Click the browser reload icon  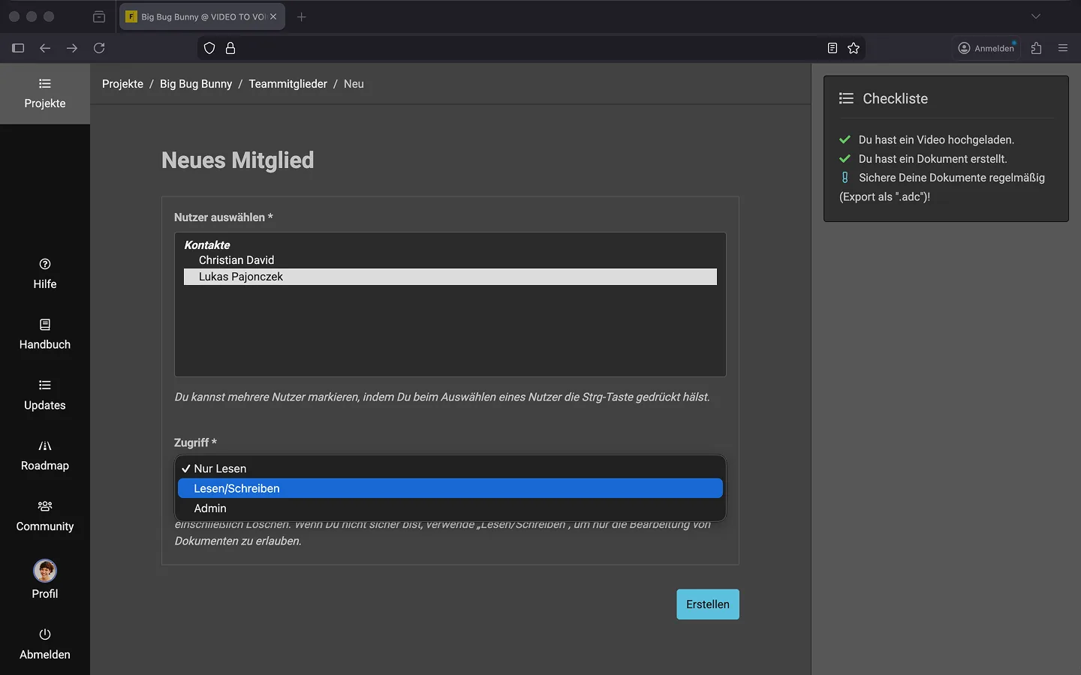point(99,48)
